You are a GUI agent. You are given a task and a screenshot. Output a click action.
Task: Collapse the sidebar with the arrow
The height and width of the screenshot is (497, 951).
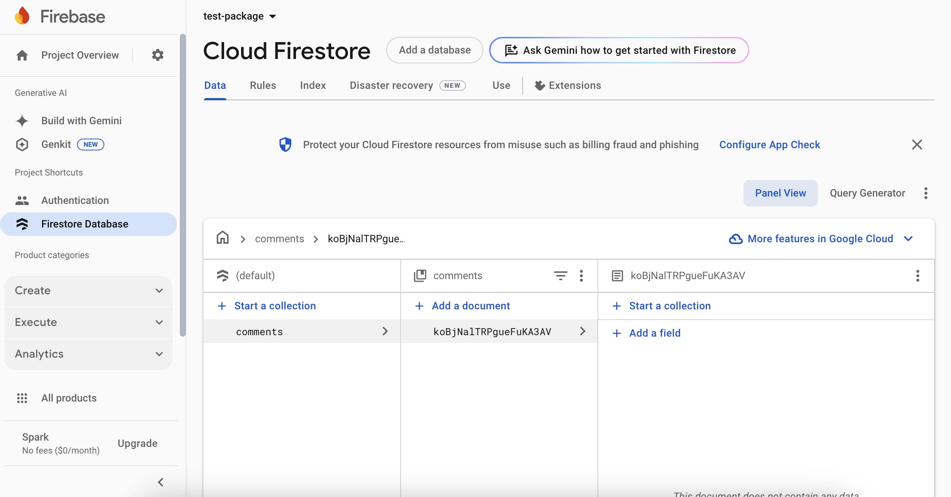[161, 482]
